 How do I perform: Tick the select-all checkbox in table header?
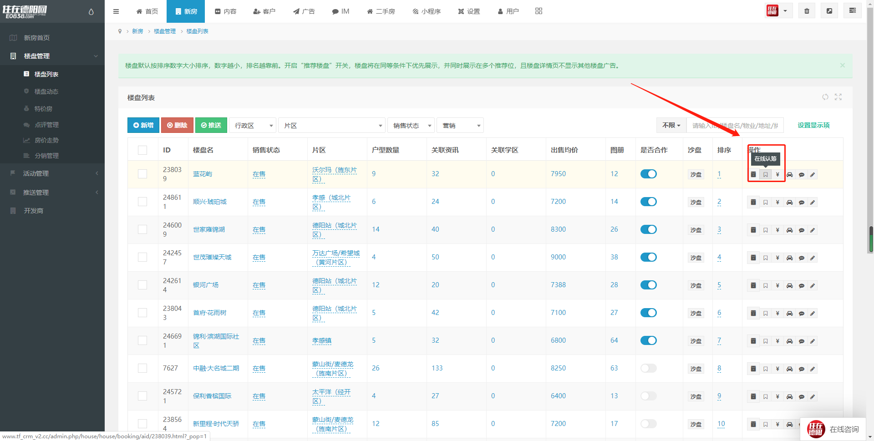142,150
